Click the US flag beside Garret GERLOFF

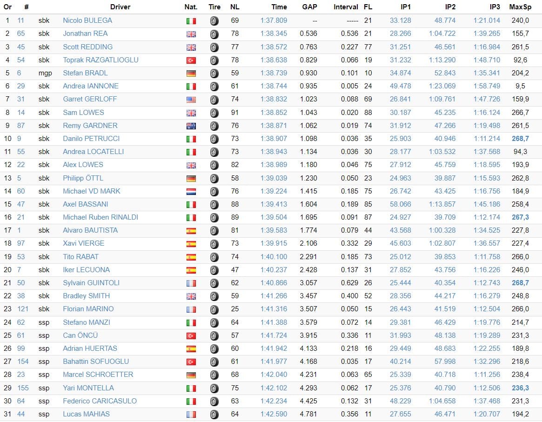pos(191,100)
